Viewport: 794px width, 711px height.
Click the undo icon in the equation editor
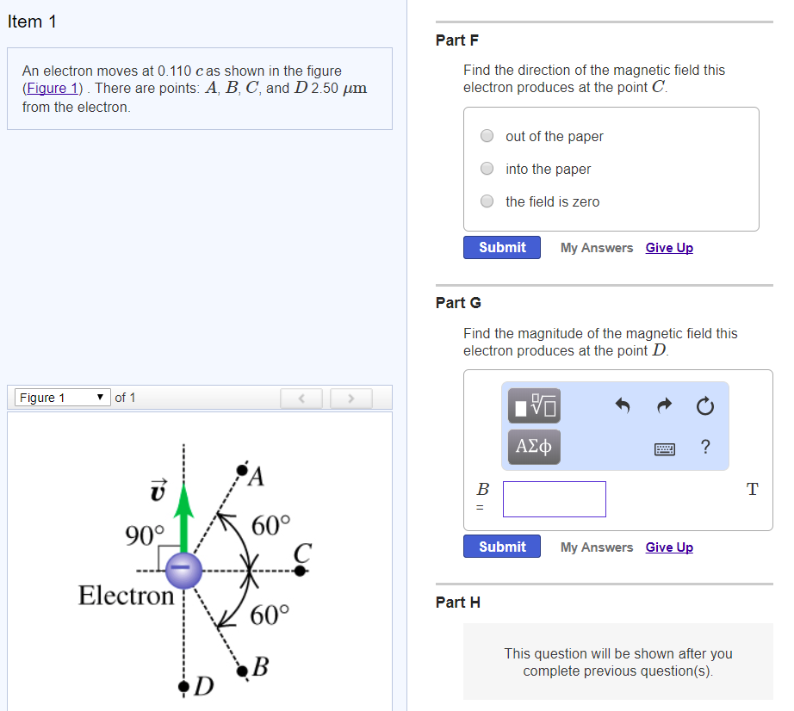tap(623, 405)
